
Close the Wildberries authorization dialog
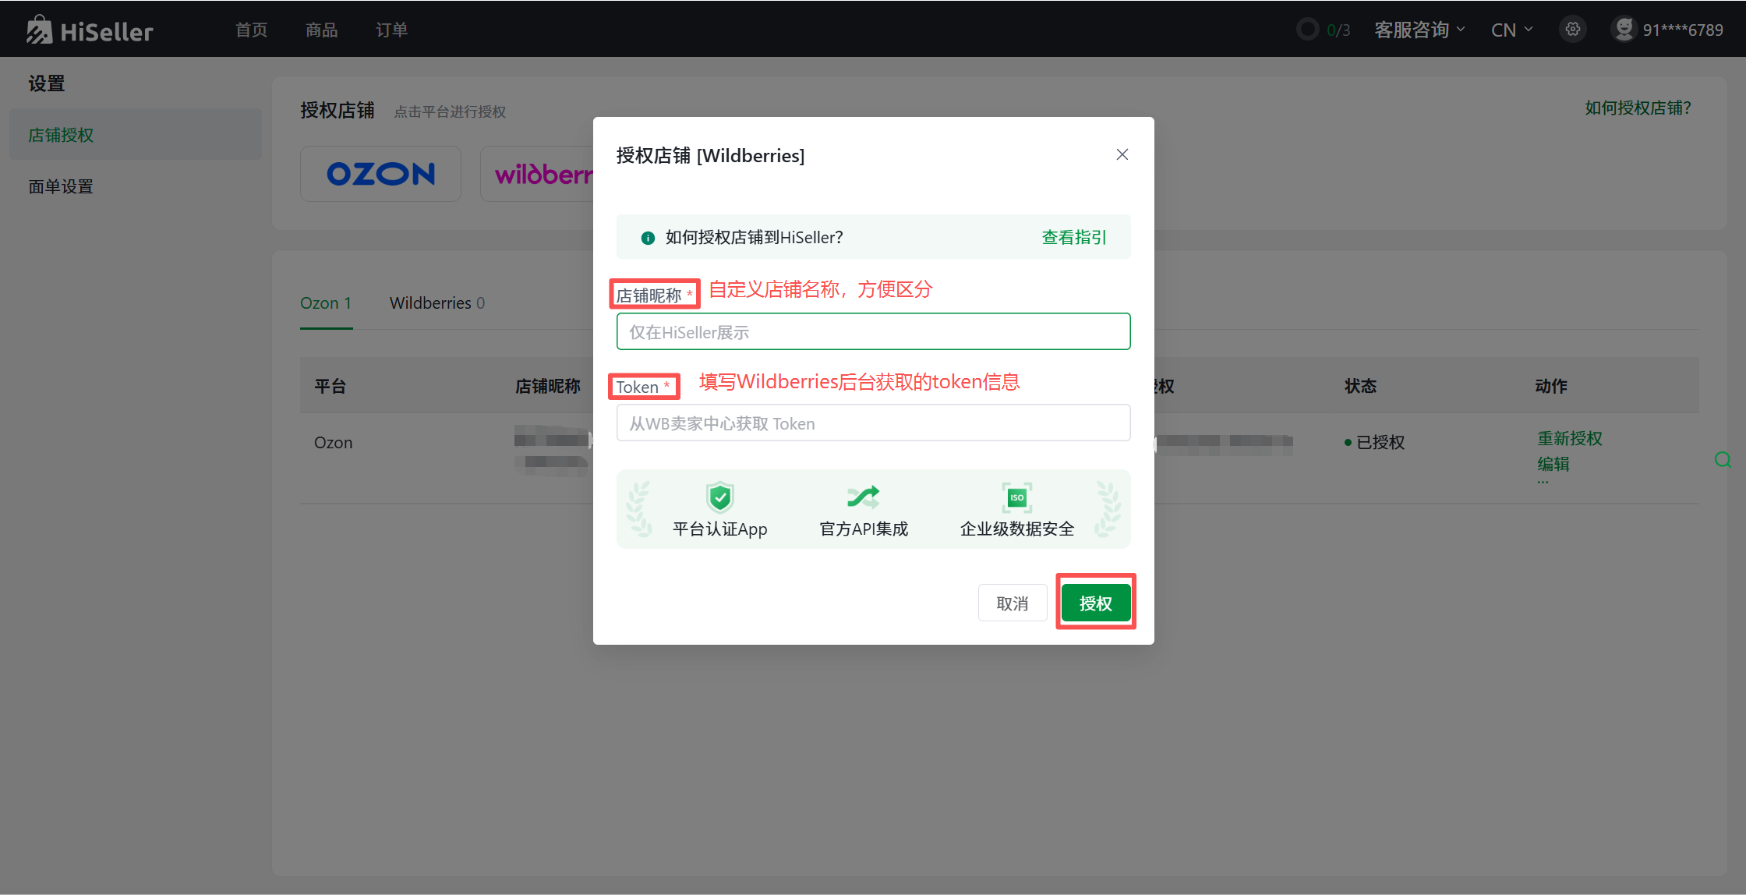(x=1122, y=154)
